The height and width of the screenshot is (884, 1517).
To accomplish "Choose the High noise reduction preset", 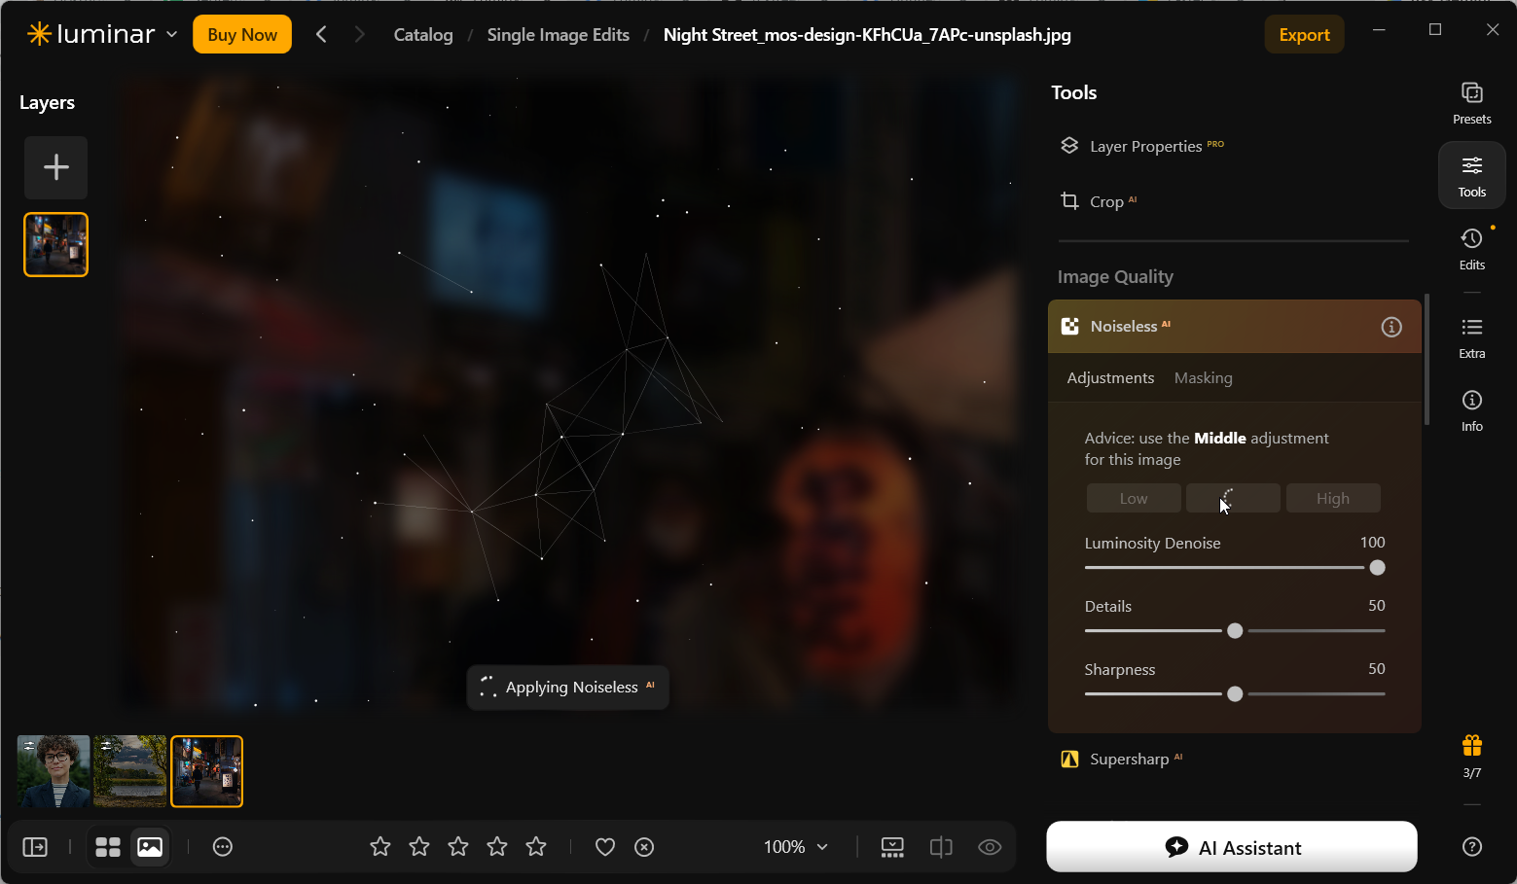I will [x=1333, y=499].
